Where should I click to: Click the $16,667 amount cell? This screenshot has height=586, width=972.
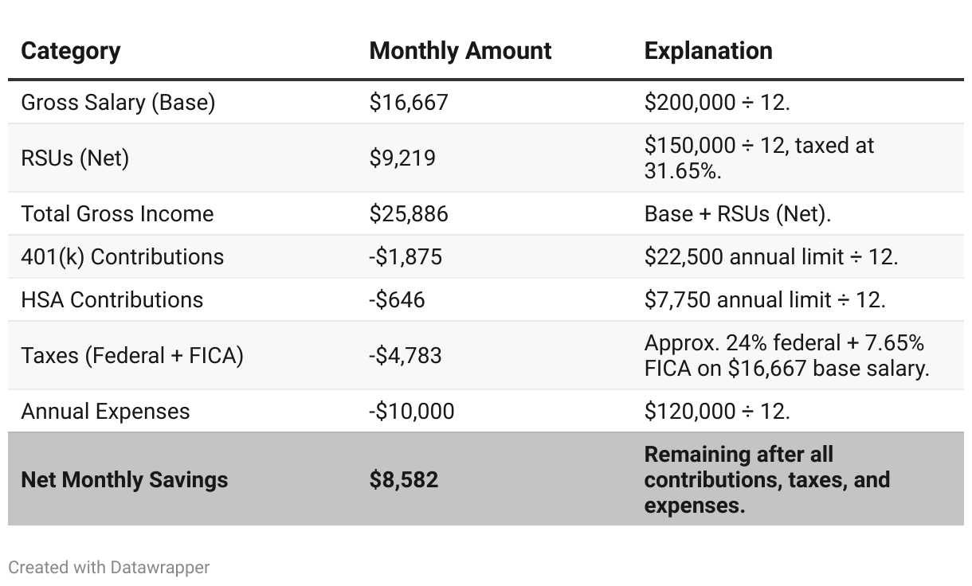point(409,103)
